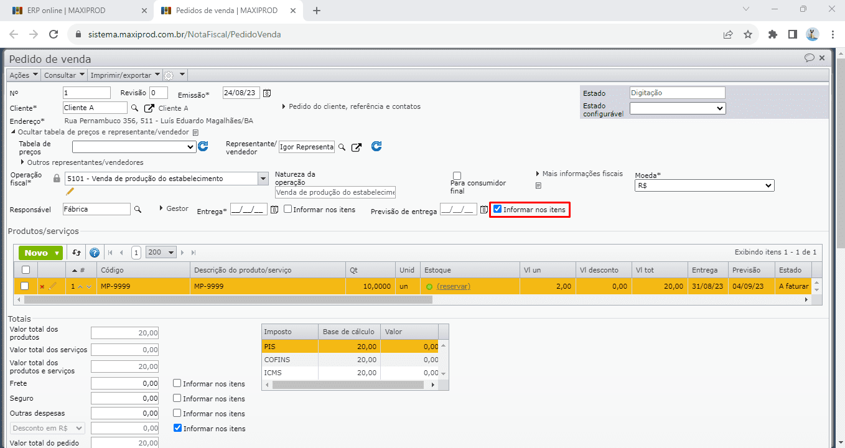
Task: Click the note icon below Mais informações fiscais
Action: [538, 185]
